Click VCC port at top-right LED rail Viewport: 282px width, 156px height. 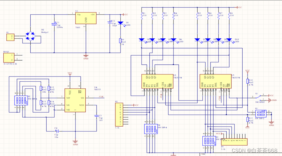click(239, 7)
